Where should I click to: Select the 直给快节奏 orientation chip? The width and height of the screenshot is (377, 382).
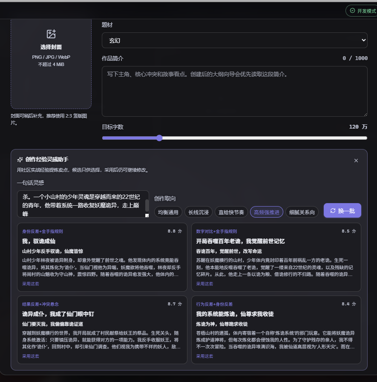click(x=231, y=212)
